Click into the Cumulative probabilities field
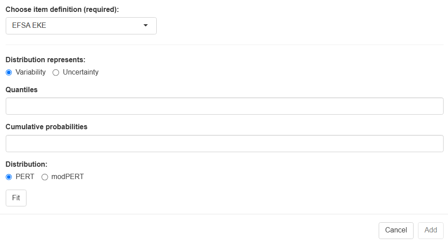The height and width of the screenshot is (243, 448). 224,144
